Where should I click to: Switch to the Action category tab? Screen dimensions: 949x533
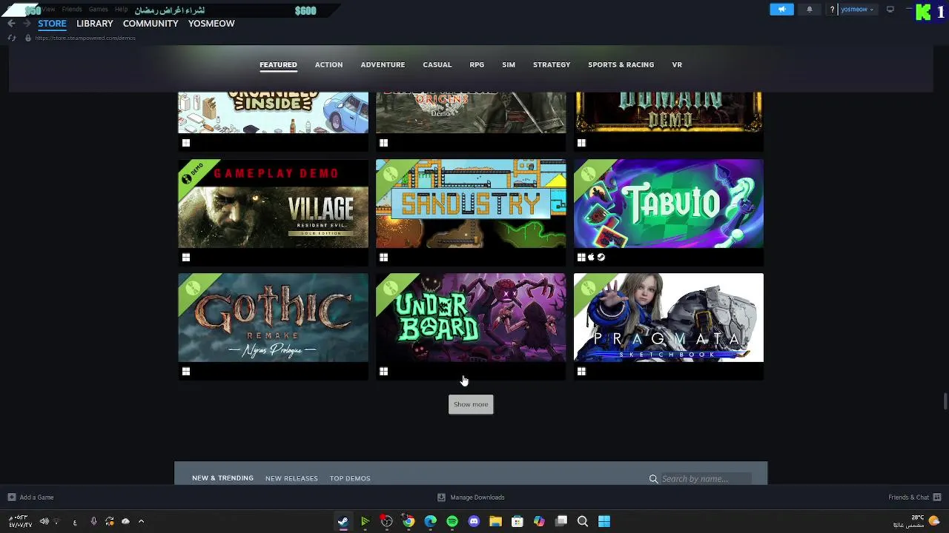pos(328,64)
